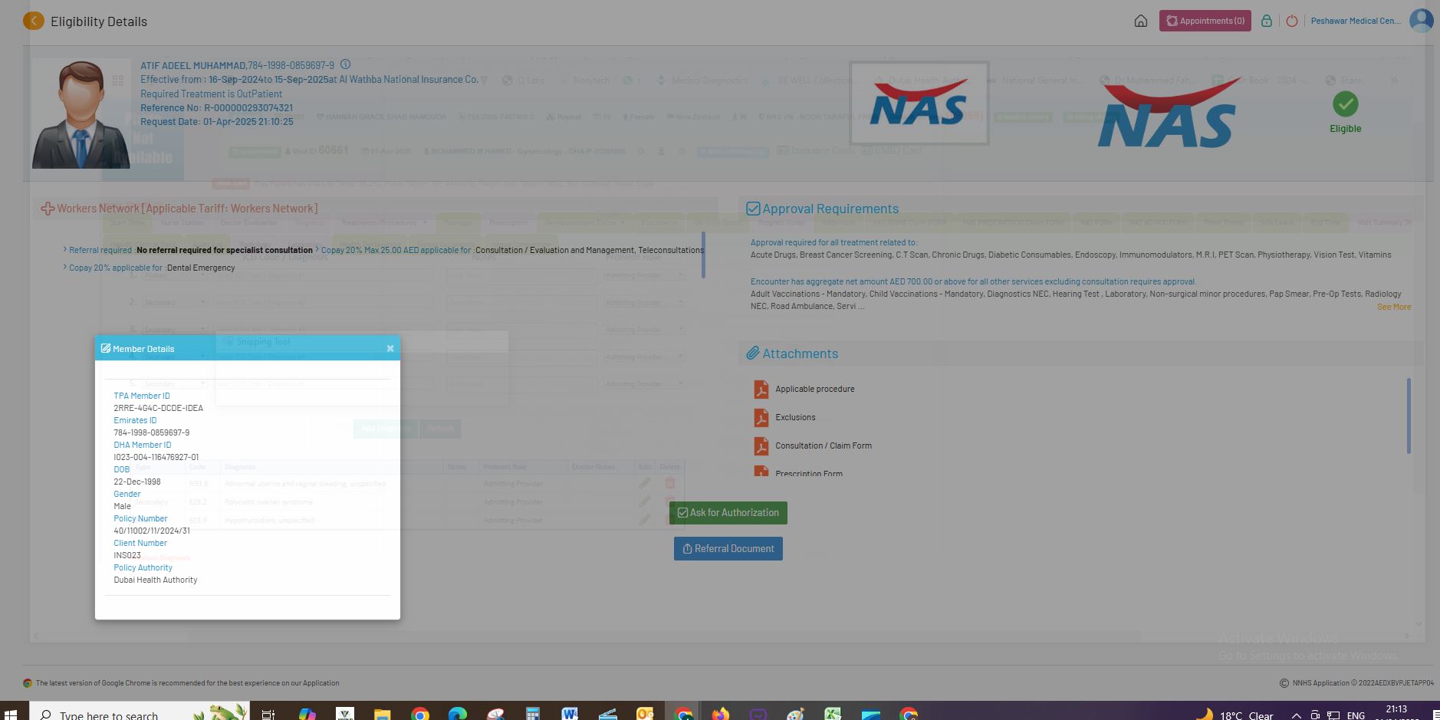The image size is (1440, 720).
Task: Click the Reference No R-000000293074321 text
Action: tap(216, 108)
